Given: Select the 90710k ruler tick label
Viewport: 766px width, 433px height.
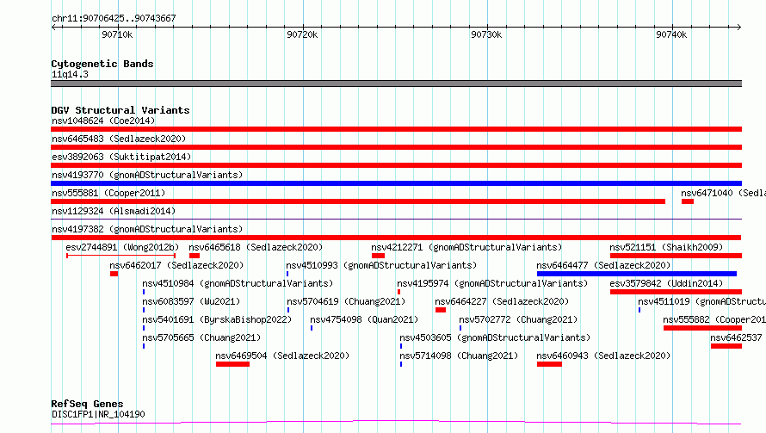Looking at the screenshot, I should pyautogui.click(x=117, y=34).
